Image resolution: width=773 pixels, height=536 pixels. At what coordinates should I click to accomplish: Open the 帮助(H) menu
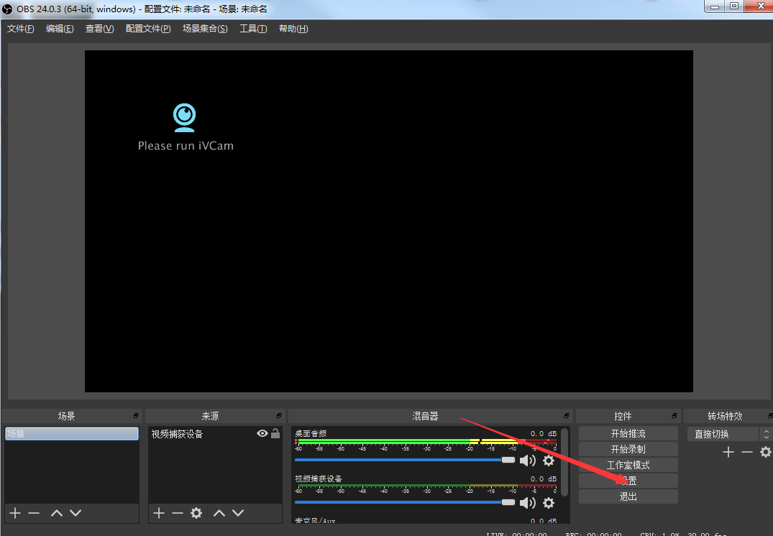click(293, 29)
